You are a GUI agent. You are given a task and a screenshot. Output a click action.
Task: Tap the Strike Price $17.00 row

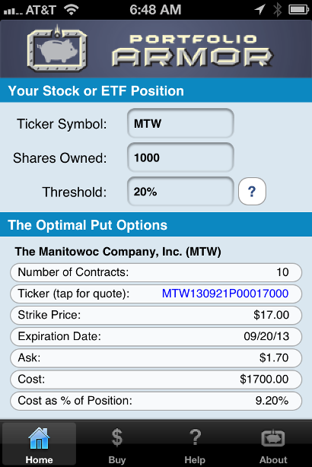[156, 315]
